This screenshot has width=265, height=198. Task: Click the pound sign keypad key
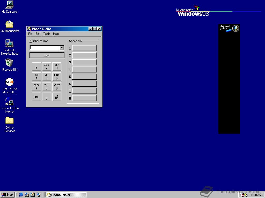click(x=57, y=97)
